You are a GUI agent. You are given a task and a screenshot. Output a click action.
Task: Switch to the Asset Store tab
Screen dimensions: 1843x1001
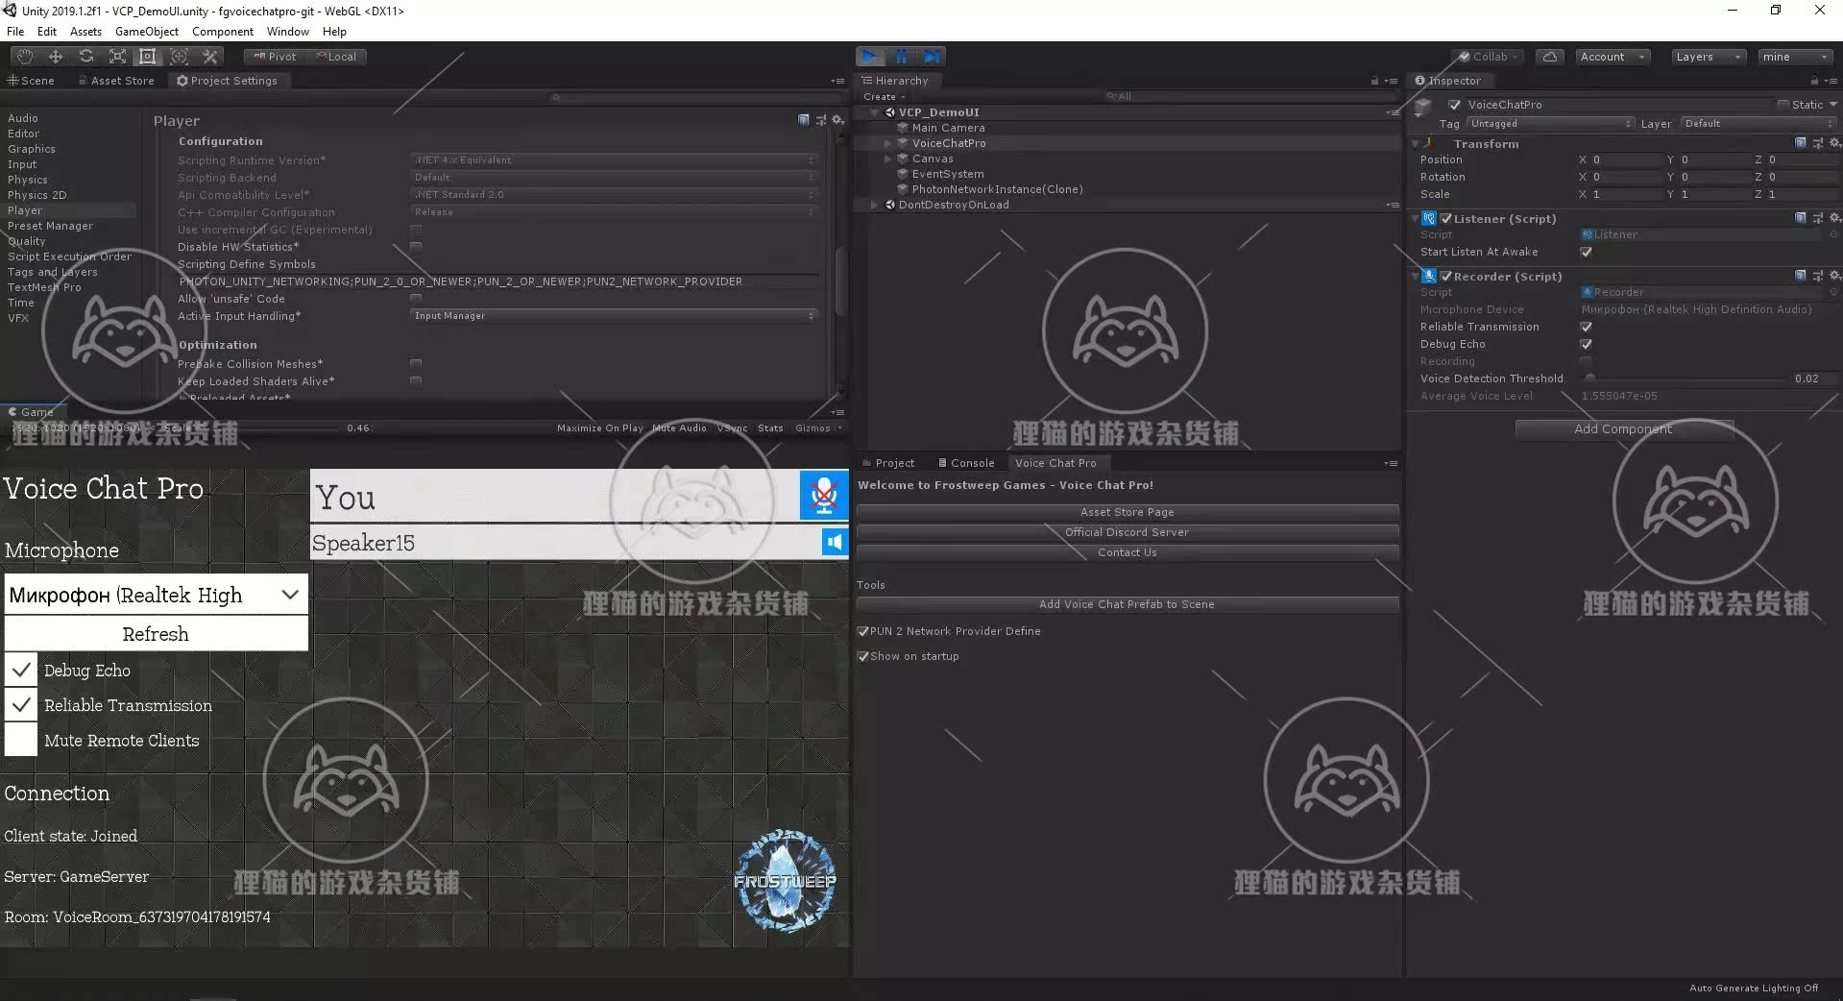[x=115, y=81]
